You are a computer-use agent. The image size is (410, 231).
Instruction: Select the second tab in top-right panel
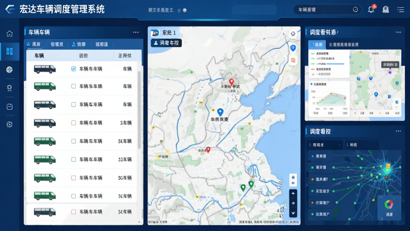(x=343, y=45)
